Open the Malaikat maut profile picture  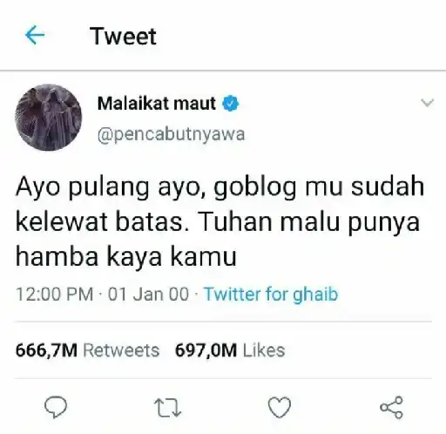tap(49, 118)
